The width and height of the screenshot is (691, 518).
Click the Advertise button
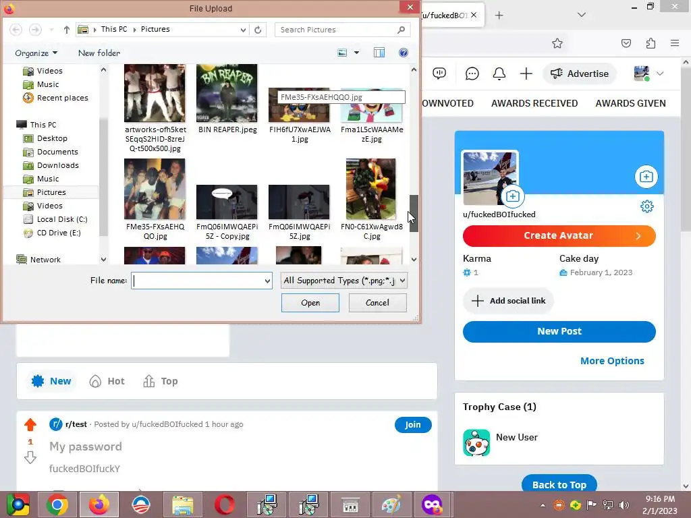point(580,74)
